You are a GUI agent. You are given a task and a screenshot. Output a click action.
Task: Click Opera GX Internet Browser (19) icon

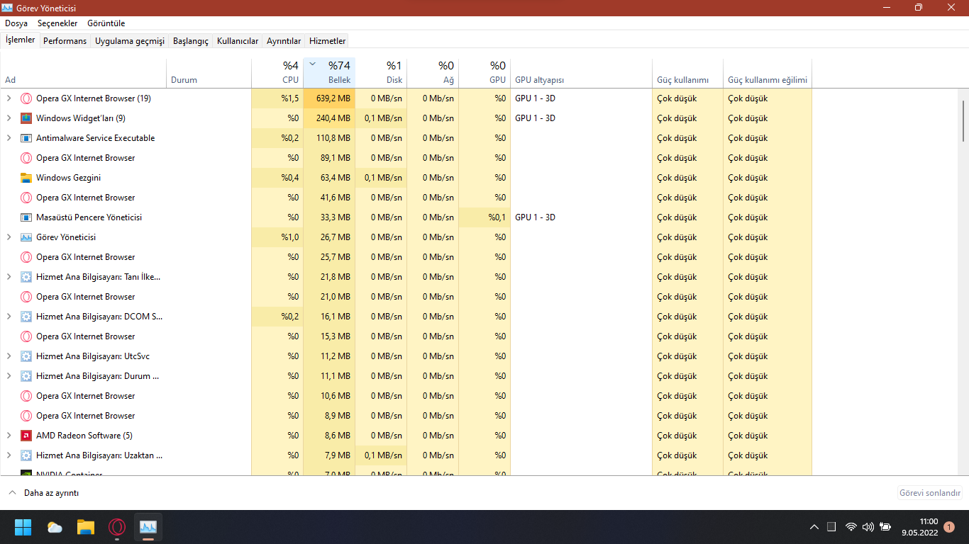click(26, 98)
